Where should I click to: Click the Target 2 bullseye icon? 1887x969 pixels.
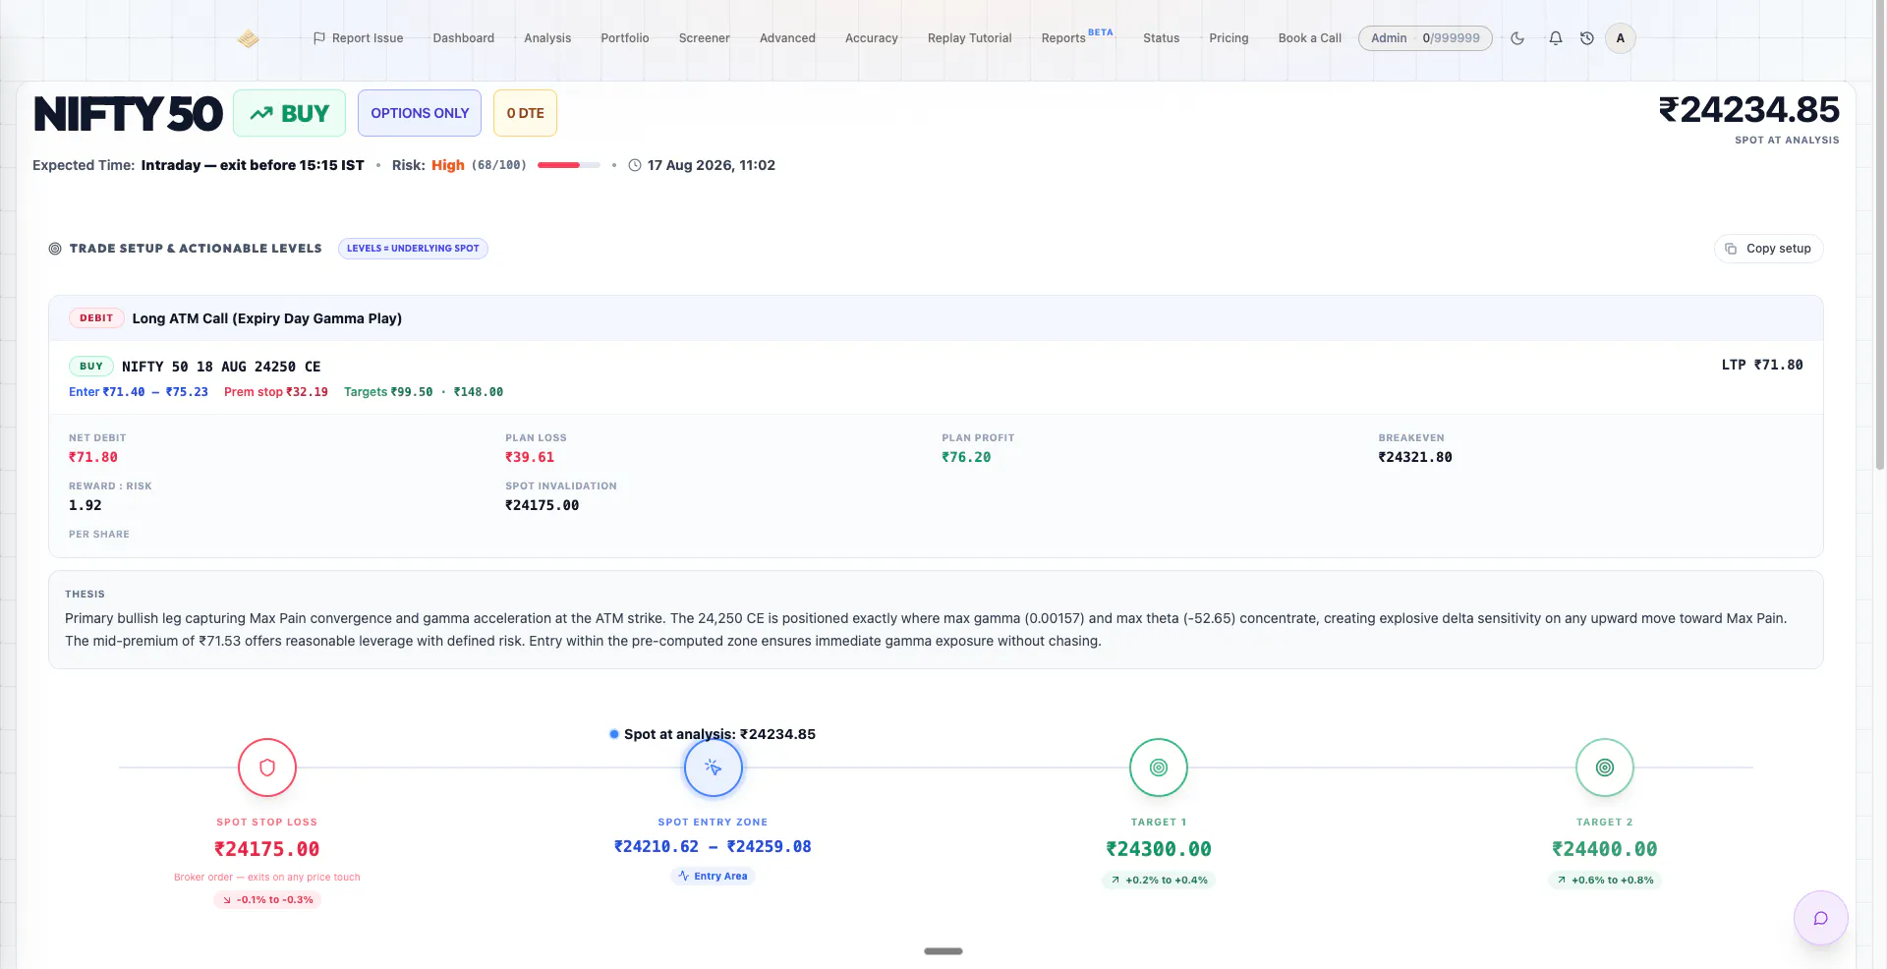[1605, 768]
